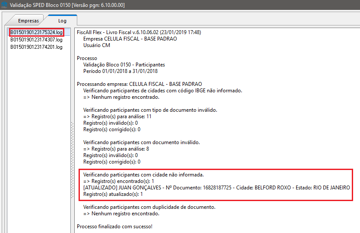Viewport: 360px width, 233px height.
Task: Click the 'Processo' section heading
Action: (x=87, y=58)
